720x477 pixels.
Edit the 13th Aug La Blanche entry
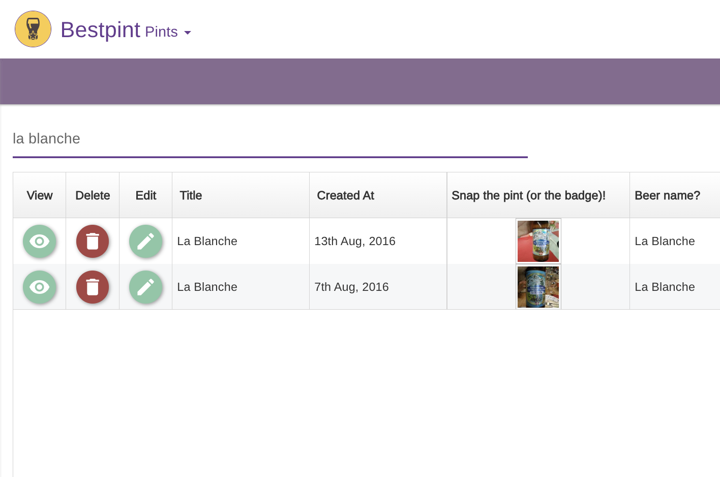146,241
